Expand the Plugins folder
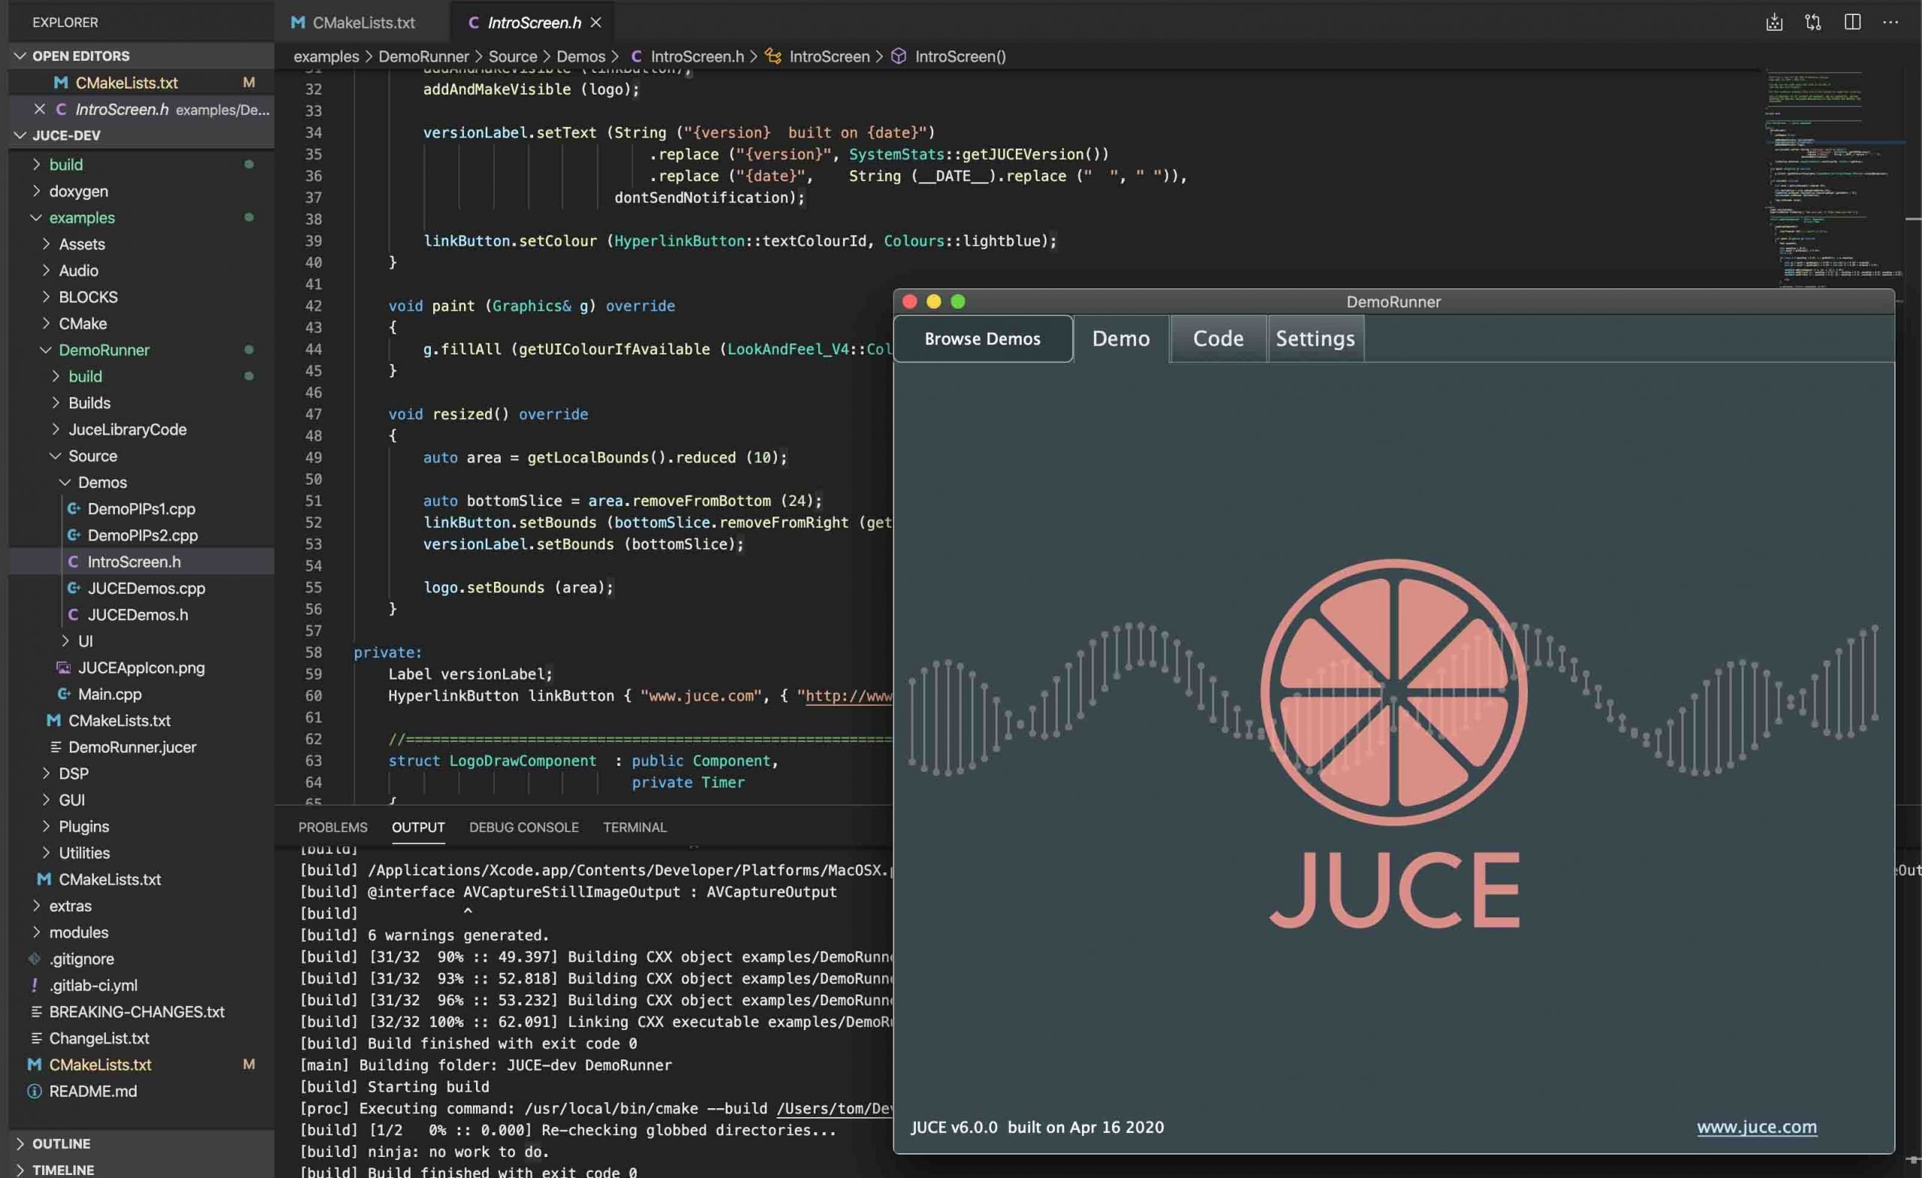 click(83, 826)
